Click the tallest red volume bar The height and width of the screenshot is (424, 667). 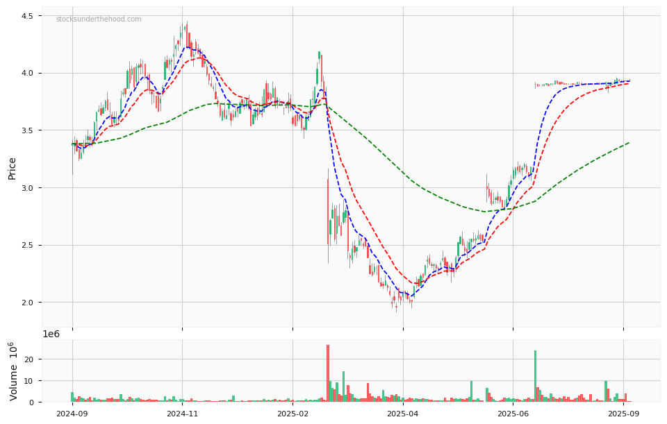[328, 373]
